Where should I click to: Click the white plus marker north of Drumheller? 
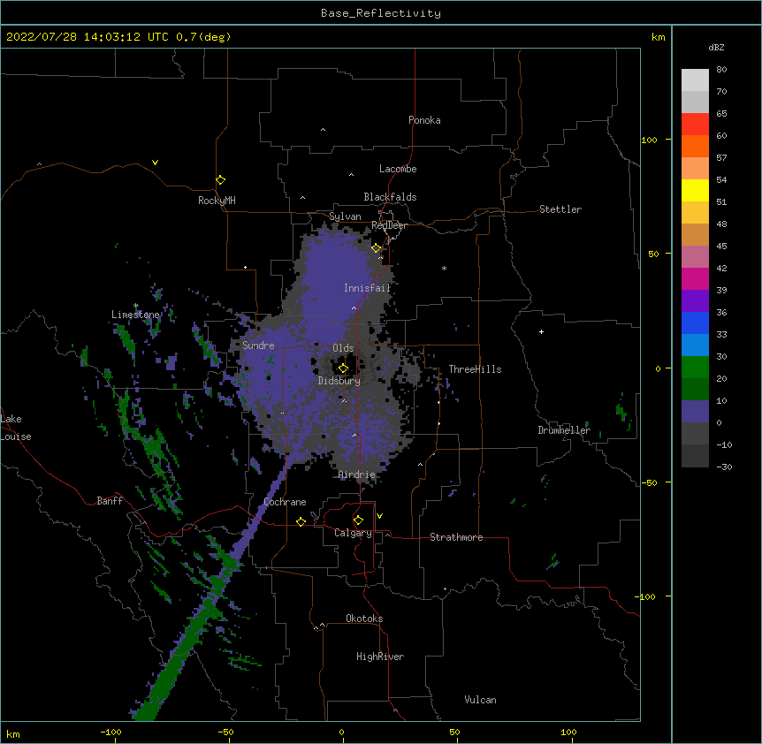coord(541,331)
